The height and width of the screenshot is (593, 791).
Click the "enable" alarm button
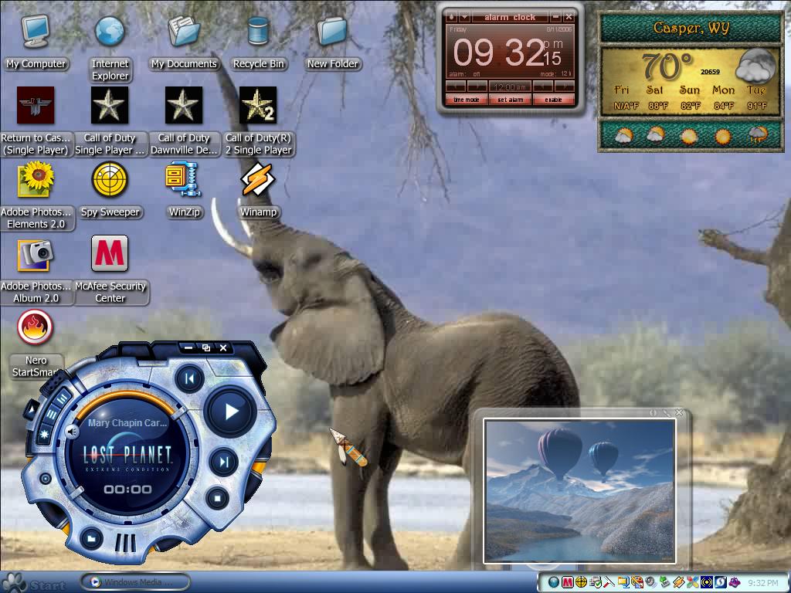(x=553, y=100)
